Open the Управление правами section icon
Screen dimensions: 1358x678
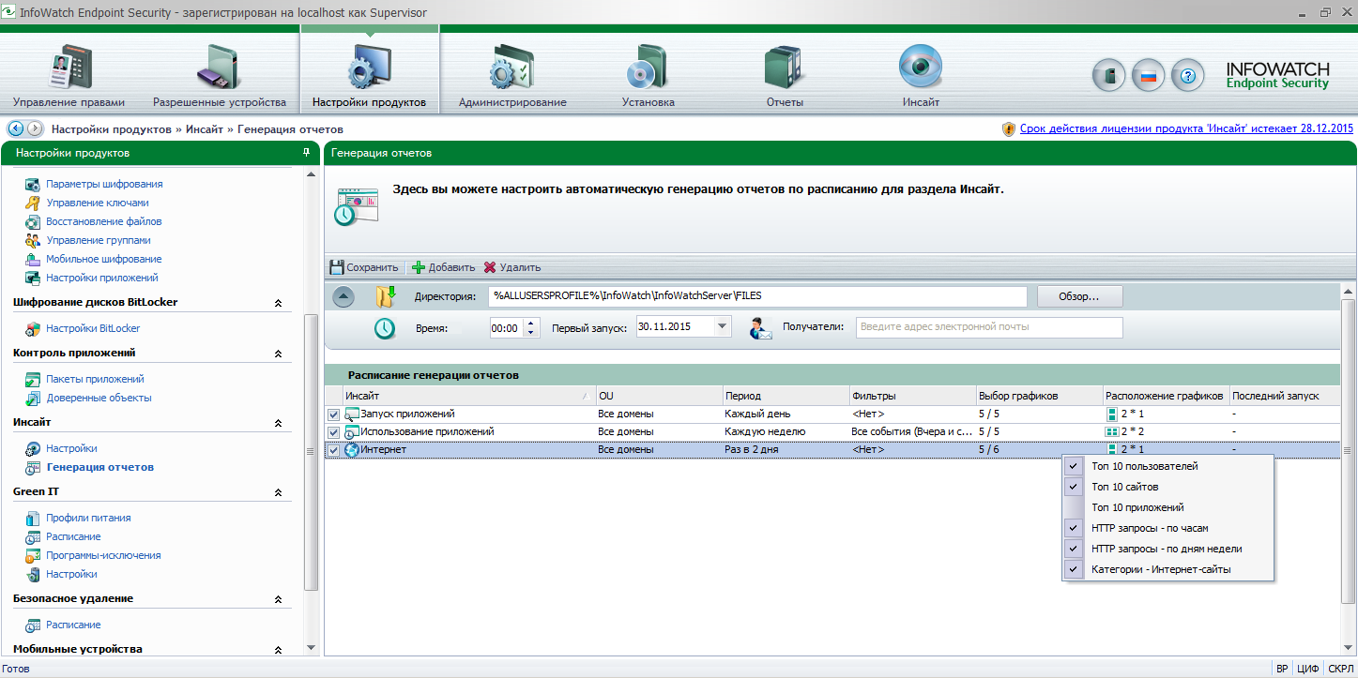tap(69, 69)
